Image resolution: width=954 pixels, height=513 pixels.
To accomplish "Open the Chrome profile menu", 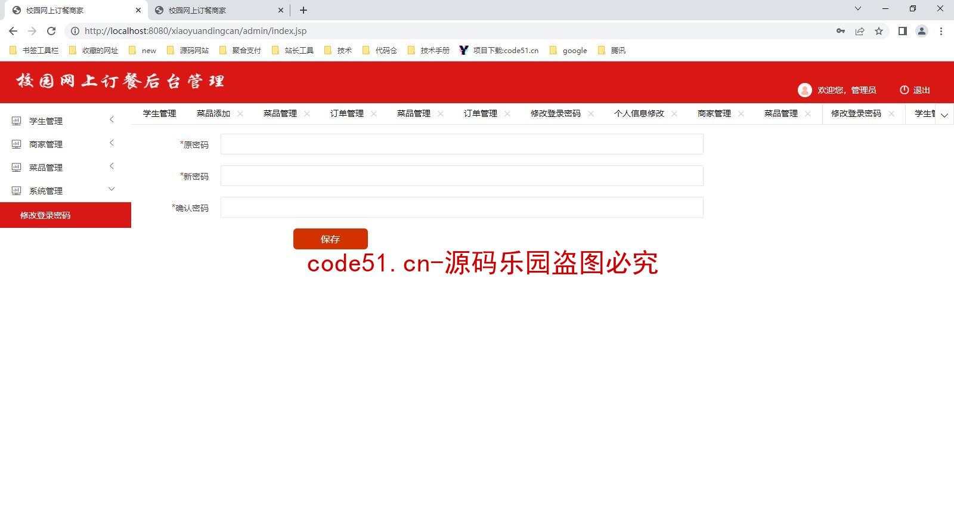I will (x=922, y=31).
